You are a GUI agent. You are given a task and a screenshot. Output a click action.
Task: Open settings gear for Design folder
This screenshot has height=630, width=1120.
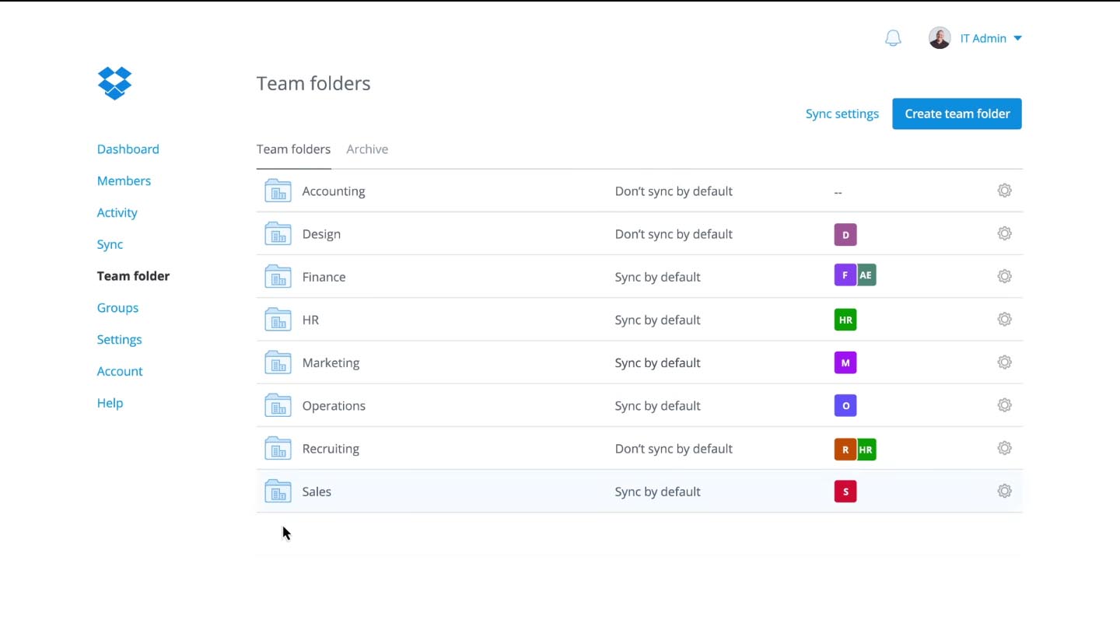point(1004,233)
